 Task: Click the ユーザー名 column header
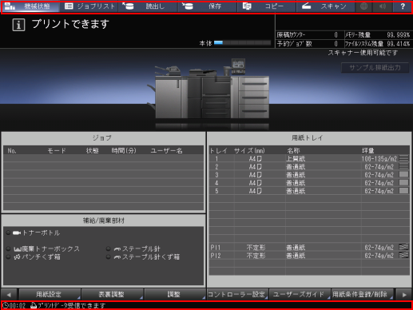167,151
